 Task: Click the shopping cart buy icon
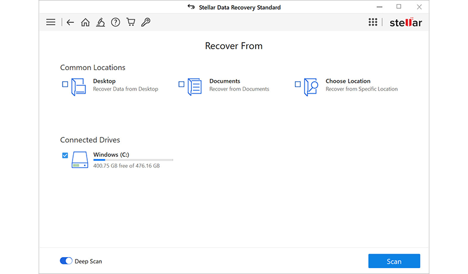[x=130, y=22]
